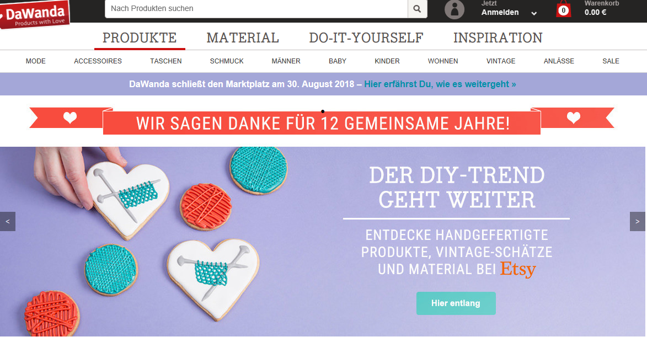Click the Etsy logo in banner
Viewport: 647px width, 342px height.
(518, 269)
